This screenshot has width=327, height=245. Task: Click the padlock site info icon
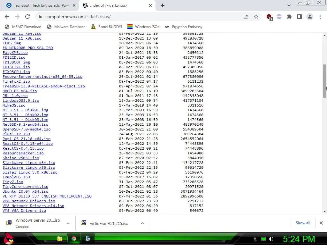pos(40,17)
